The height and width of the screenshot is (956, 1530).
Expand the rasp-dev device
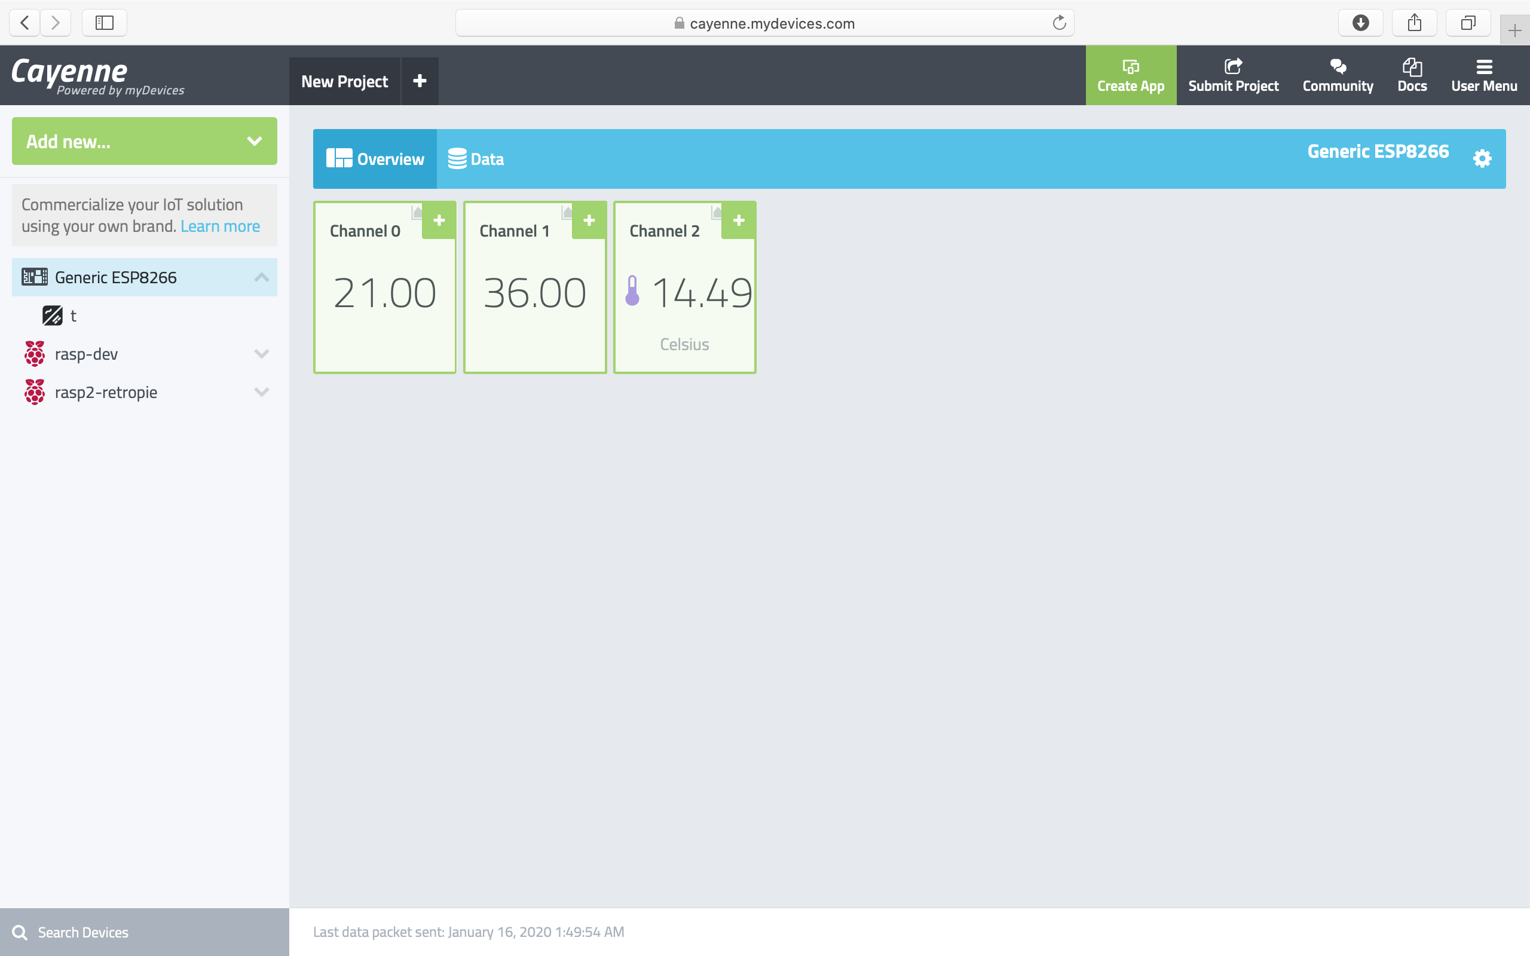(x=261, y=354)
